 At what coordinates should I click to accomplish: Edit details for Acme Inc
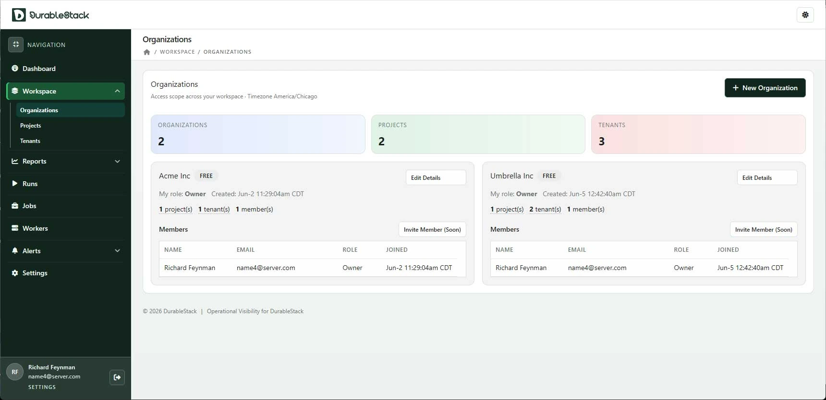pyautogui.click(x=436, y=177)
